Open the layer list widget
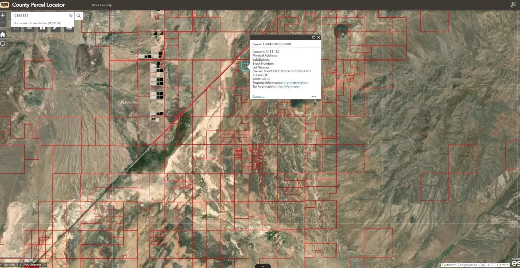 coord(29,28)
